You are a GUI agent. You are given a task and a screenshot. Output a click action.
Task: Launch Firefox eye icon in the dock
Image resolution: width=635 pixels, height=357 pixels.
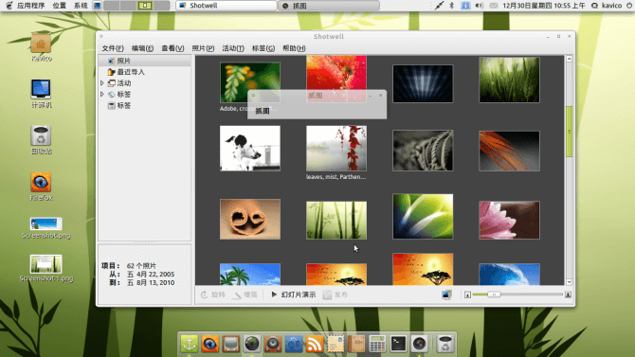point(209,344)
